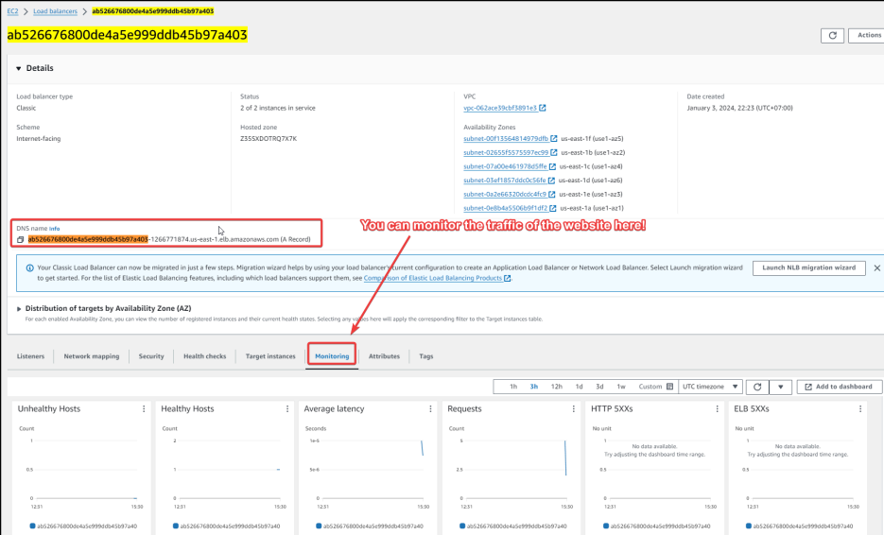
Task: Toggle Unhealthy Hosts legend color swatch
Action: point(33,526)
